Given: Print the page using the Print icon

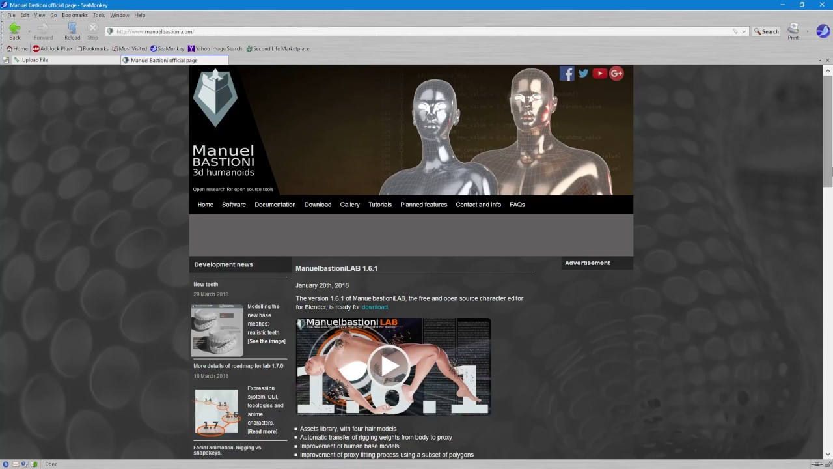Looking at the screenshot, I should (793, 31).
